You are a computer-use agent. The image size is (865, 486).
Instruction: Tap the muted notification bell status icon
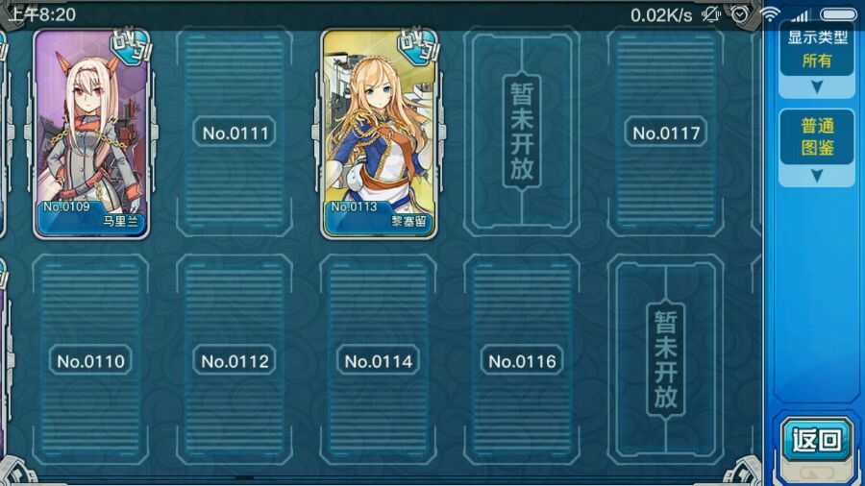click(x=711, y=14)
